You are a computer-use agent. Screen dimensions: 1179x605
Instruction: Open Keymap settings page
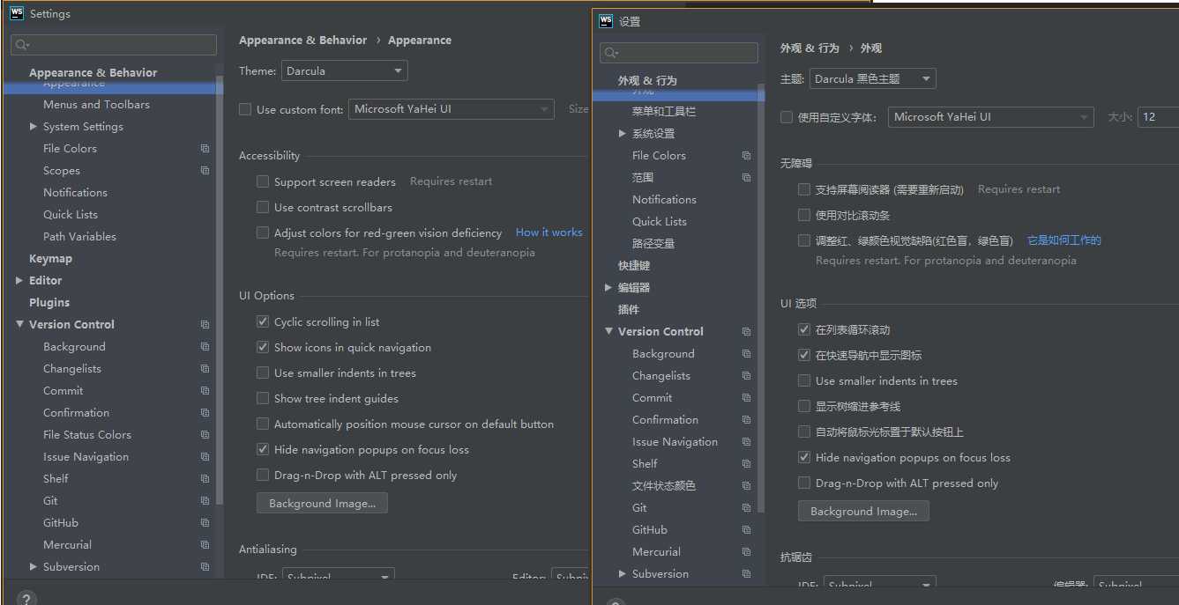[50, 259]
